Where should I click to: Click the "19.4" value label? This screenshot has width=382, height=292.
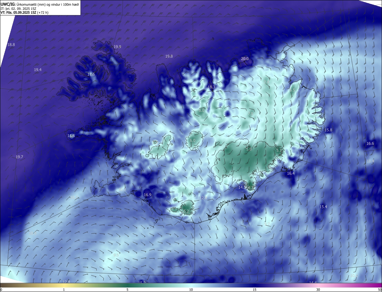coord(38,70)
